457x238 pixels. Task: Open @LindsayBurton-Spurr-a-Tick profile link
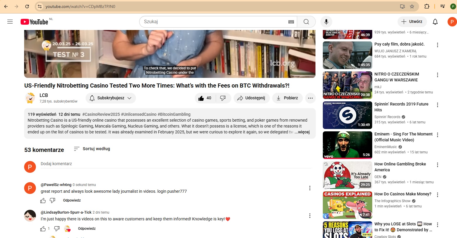(x=66, y=212)
